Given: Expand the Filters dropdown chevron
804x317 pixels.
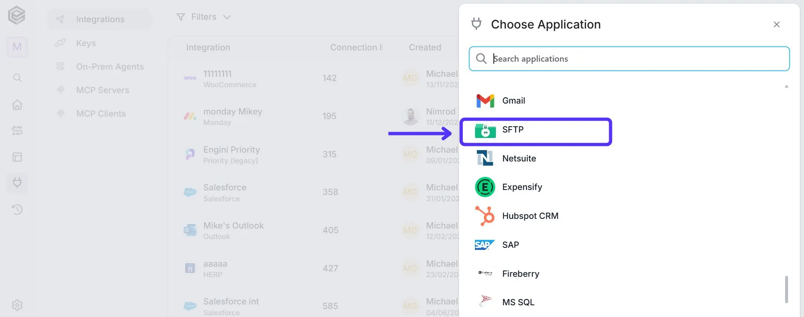Looking at the screenshot, I should tap(227, 17).
